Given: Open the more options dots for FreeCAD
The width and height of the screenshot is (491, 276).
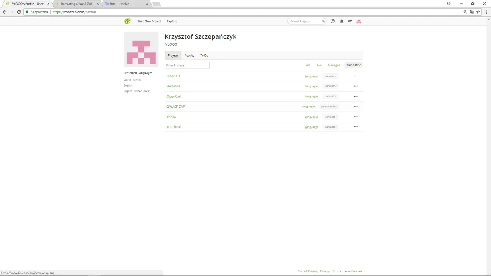Looking at the screenshot, I should tap(356, 76).
